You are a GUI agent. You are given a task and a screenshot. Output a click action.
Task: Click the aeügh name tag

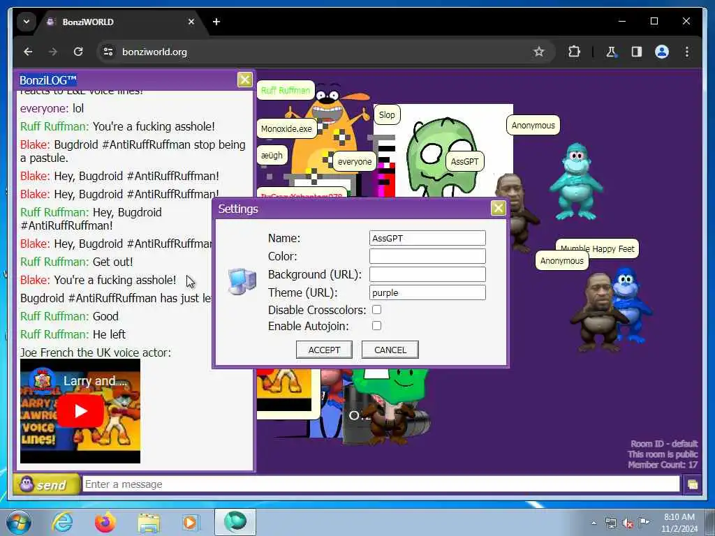272,155
